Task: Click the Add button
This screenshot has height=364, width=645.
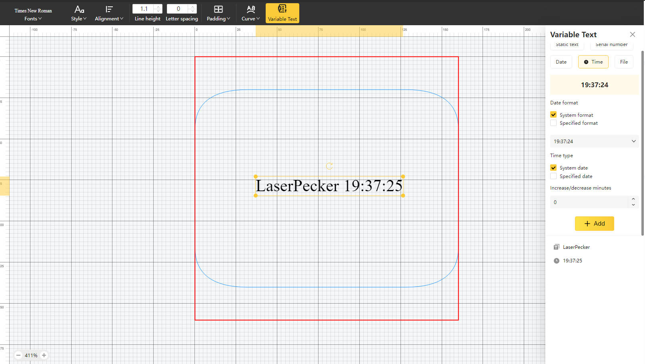Action: (x=595, y=224)
